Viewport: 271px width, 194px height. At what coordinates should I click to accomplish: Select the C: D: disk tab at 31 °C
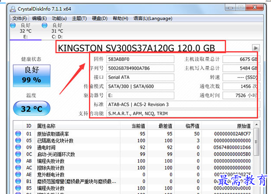coord(57,31)
